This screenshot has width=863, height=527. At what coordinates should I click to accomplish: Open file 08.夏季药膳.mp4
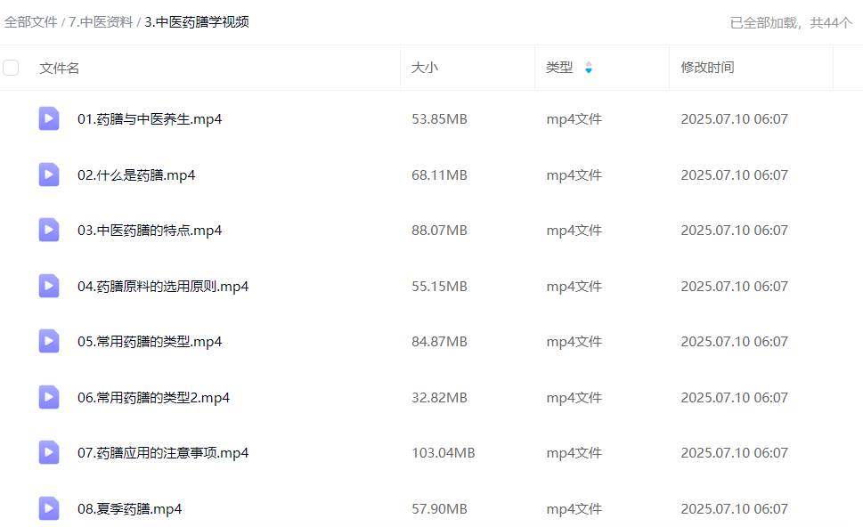[129, 508]
